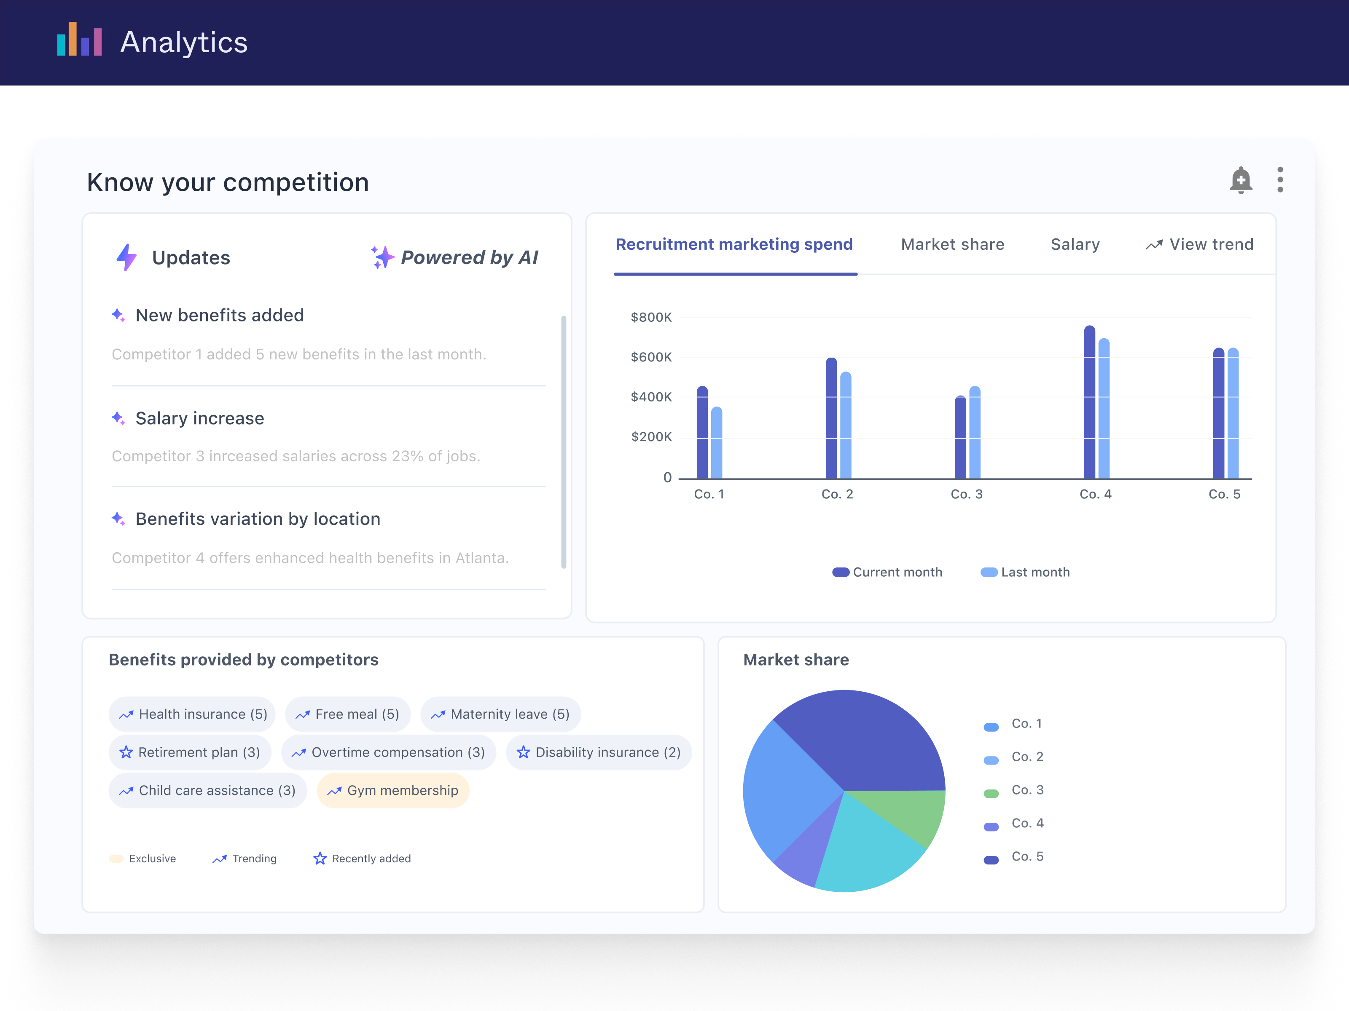Screen dimensions: 1349x1011
Task: Click sparkle icon beside Salary increase
Action: (x=118, y=418)
